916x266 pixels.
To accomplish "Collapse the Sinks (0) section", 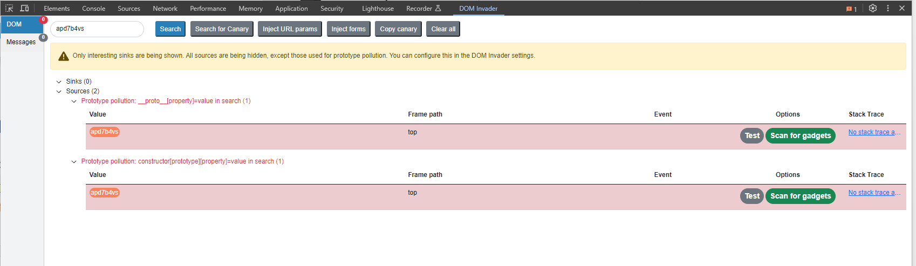I will [59, 81].
